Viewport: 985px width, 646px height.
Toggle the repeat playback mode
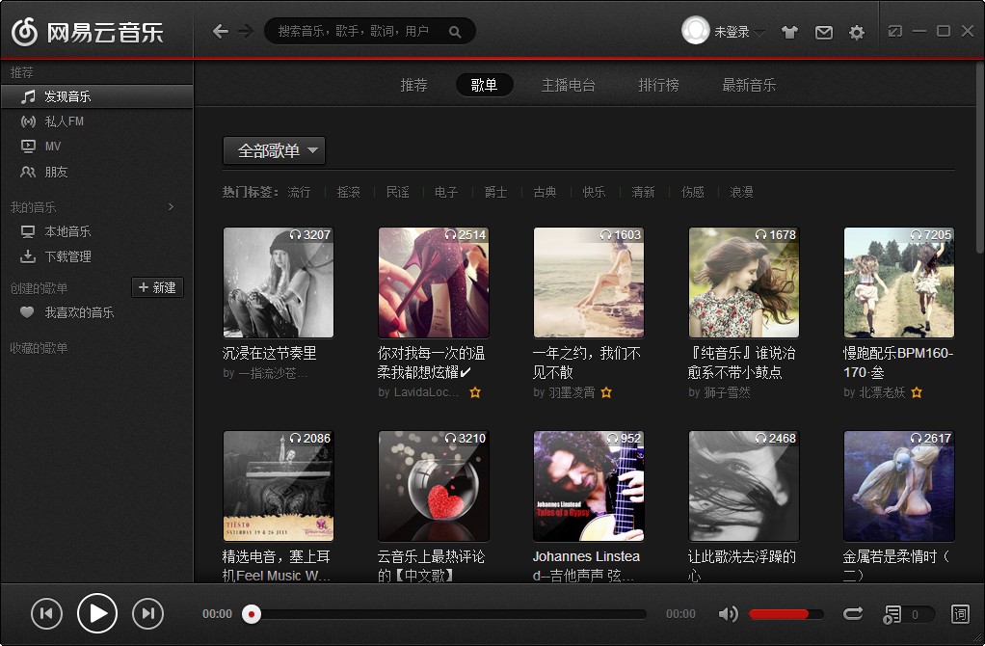[855, 613]
